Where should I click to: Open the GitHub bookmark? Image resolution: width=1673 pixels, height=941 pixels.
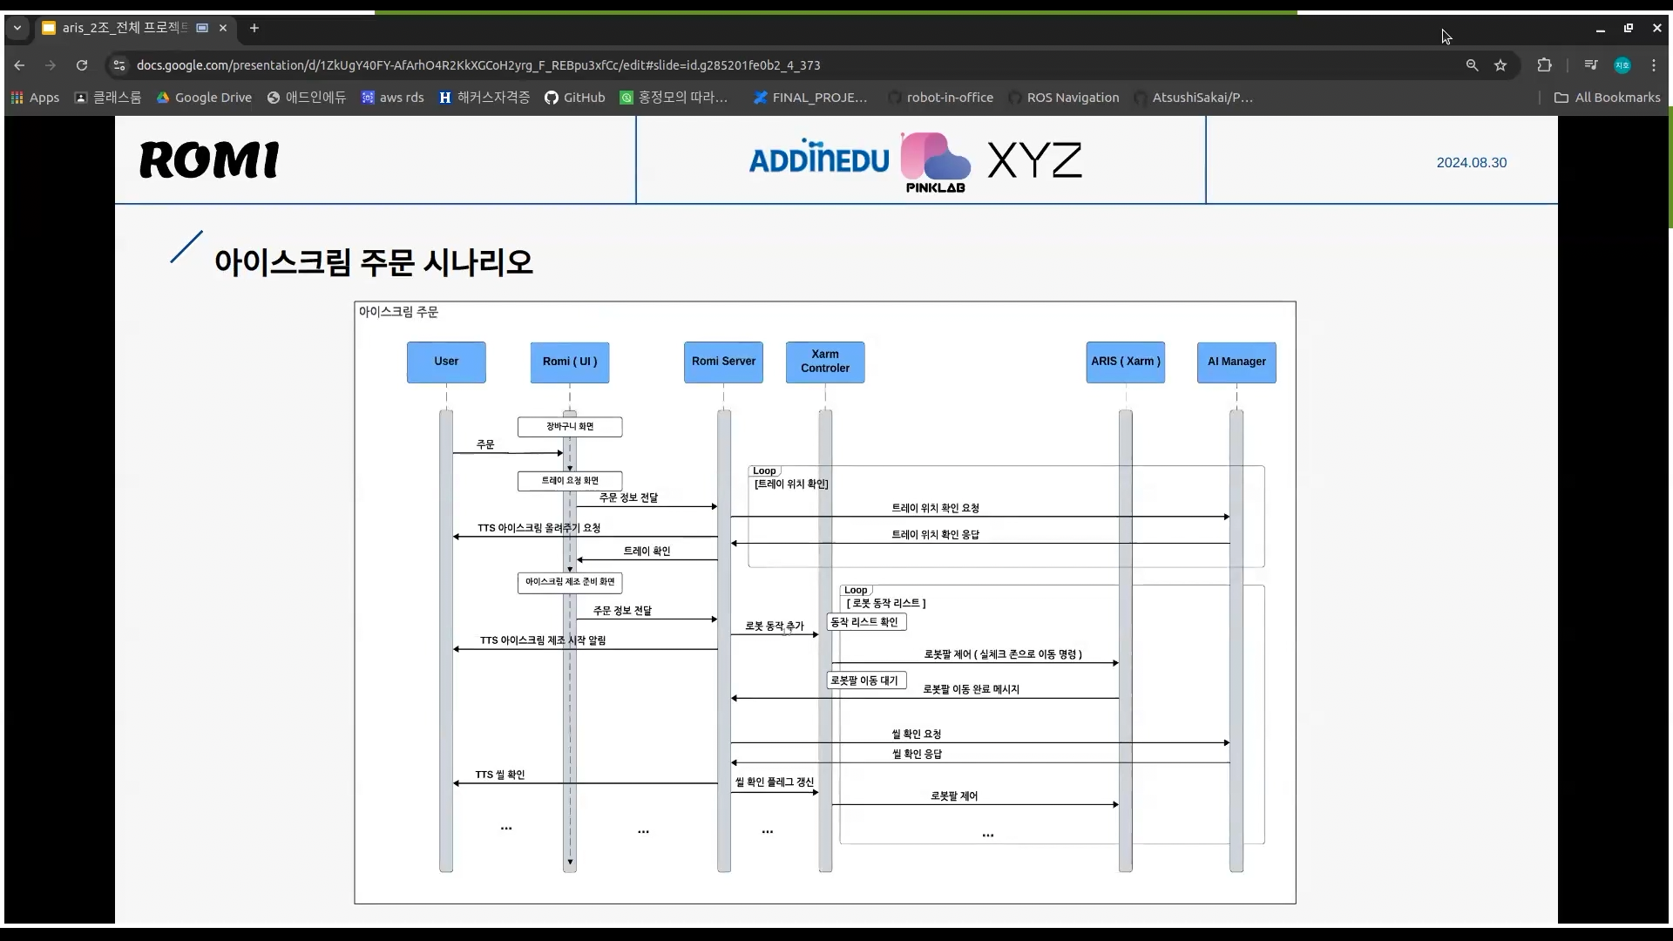pyautogui.click(x=574, y=98)
